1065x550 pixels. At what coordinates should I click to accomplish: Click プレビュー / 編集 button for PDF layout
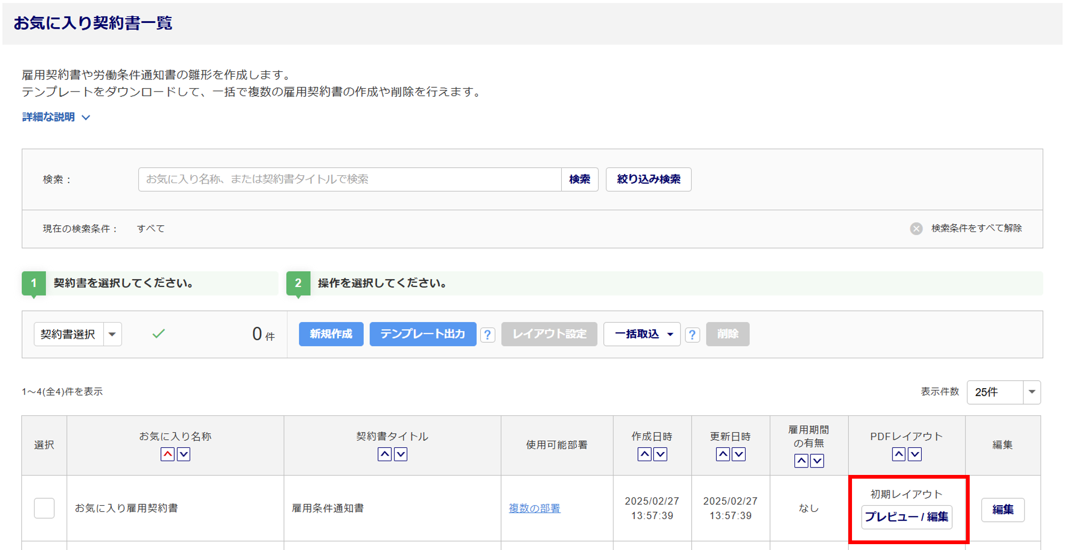tap(906, 517)
